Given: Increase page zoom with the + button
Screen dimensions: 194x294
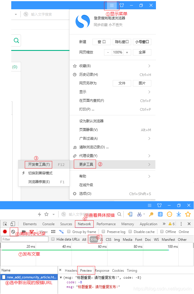Looking at the screenshot, I should 127,52.
